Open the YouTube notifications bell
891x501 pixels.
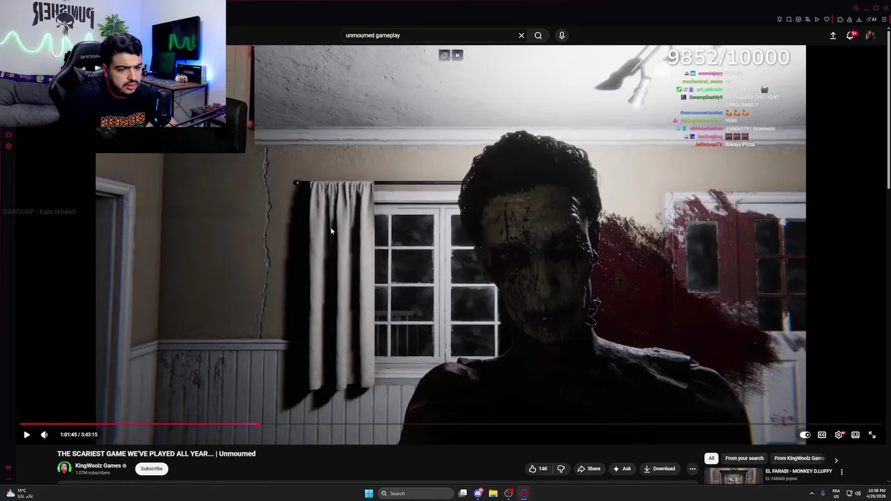coord(850,35)
